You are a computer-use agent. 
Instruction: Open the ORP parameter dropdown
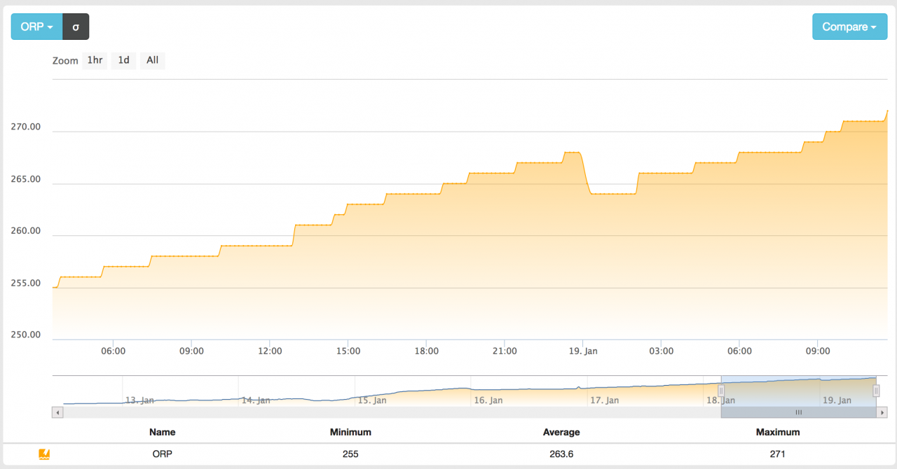(x=36, y=27)
